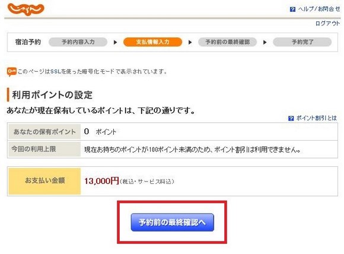Click the 今回の利用上限 header cell
344x254 pixels.
point(44,150)
